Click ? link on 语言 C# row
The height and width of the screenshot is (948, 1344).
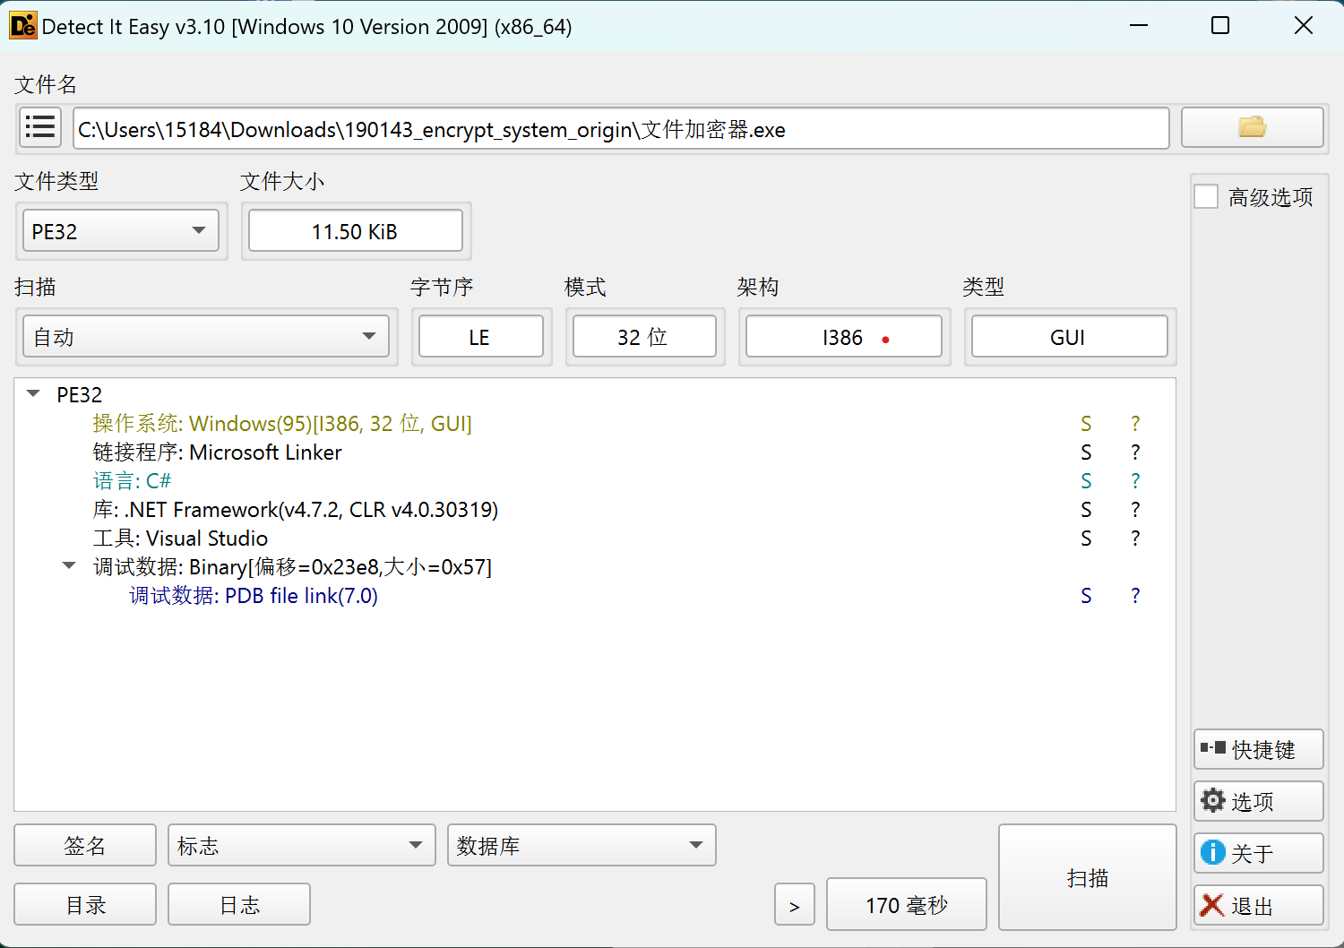(1135, 481)
